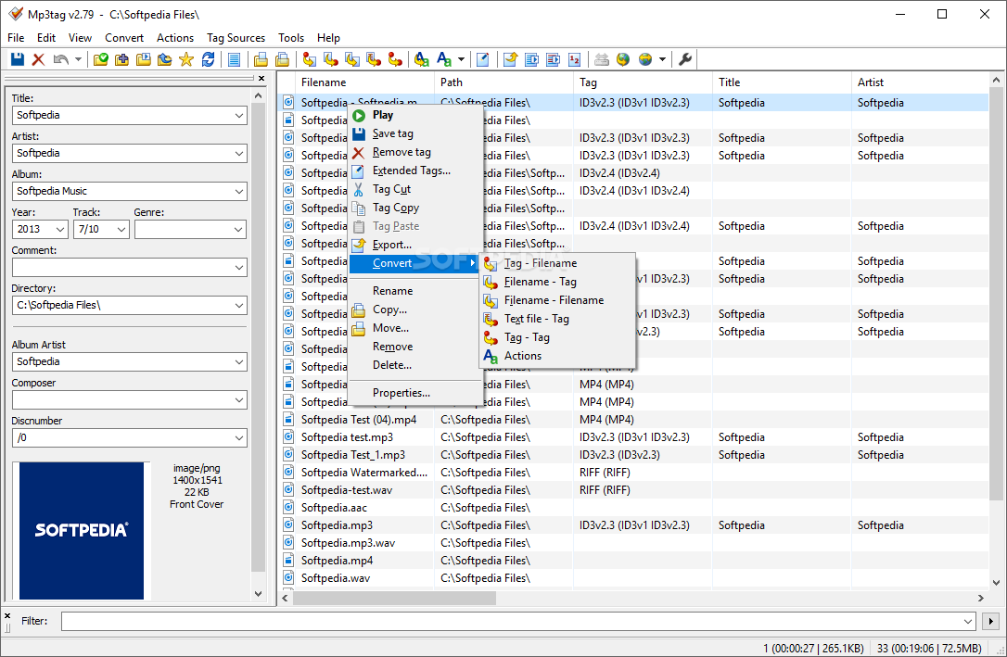The width and height of the screenshot is (1007, 657).
Task: Sort by the Tag column header
Action: (x=643, y=82)
